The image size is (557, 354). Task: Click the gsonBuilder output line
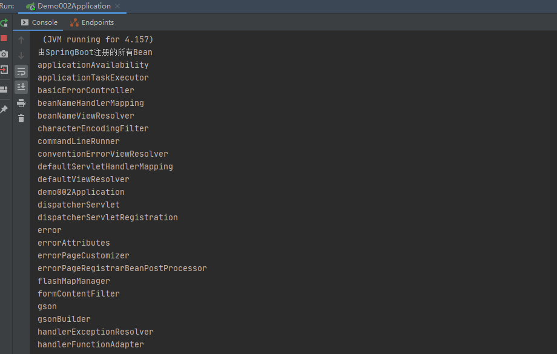click(64, 319)
